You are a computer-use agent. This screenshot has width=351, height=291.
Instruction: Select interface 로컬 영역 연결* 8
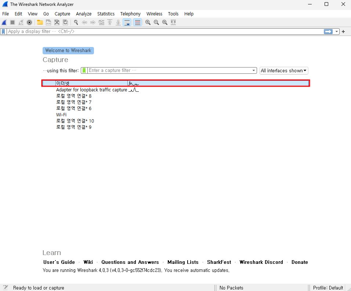tap(74, 96)
